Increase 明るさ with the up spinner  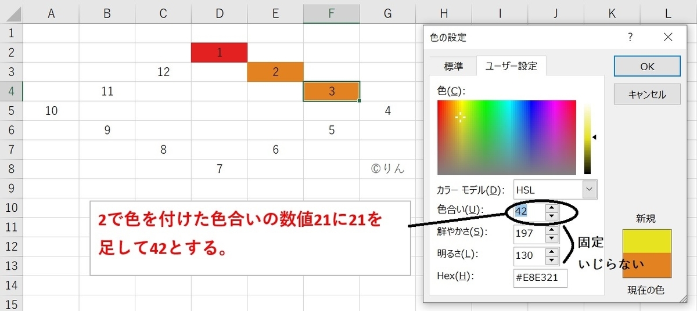pos(552,251)
